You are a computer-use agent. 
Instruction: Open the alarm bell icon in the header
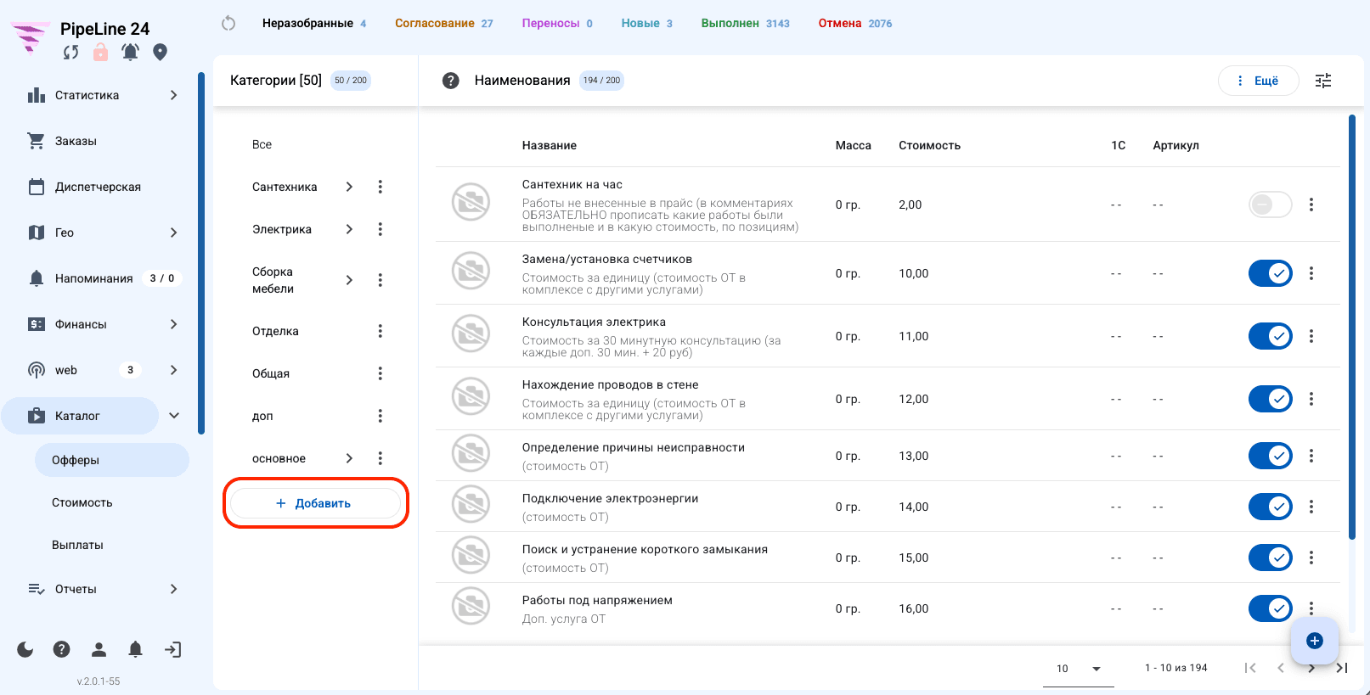(130, 53)
